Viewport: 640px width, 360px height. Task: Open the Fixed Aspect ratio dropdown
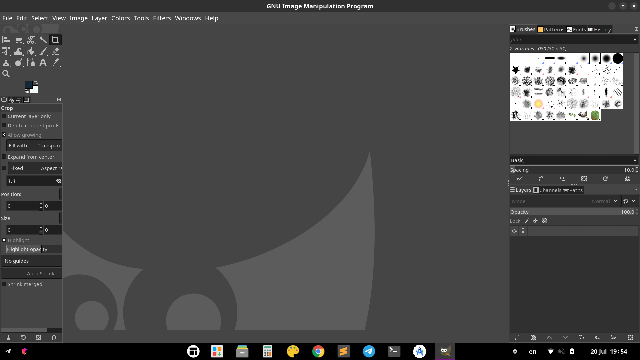coord(35,168)
